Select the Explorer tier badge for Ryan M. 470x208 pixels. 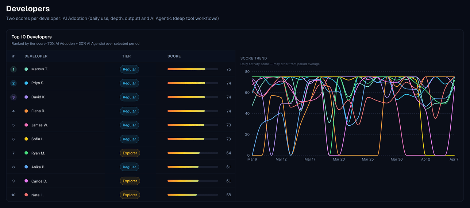[130, 153]
